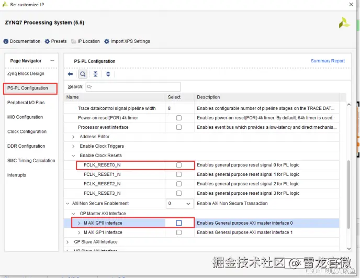Check the FCLK_RESET0_N checkbox
The width and height of the screenshot is (360, 278).
coord(179,165)
